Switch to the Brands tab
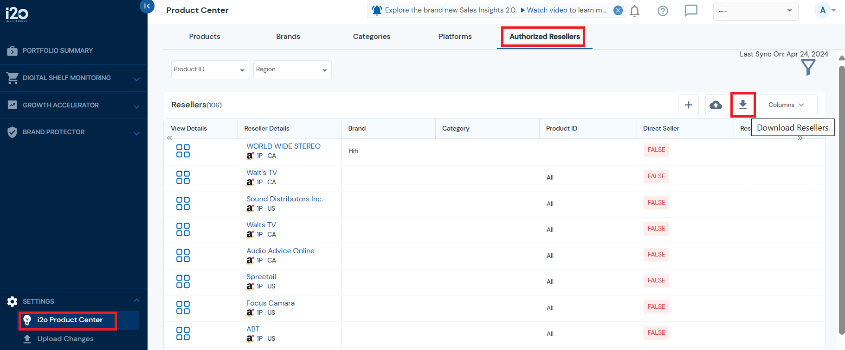 [x=288, y=37]
